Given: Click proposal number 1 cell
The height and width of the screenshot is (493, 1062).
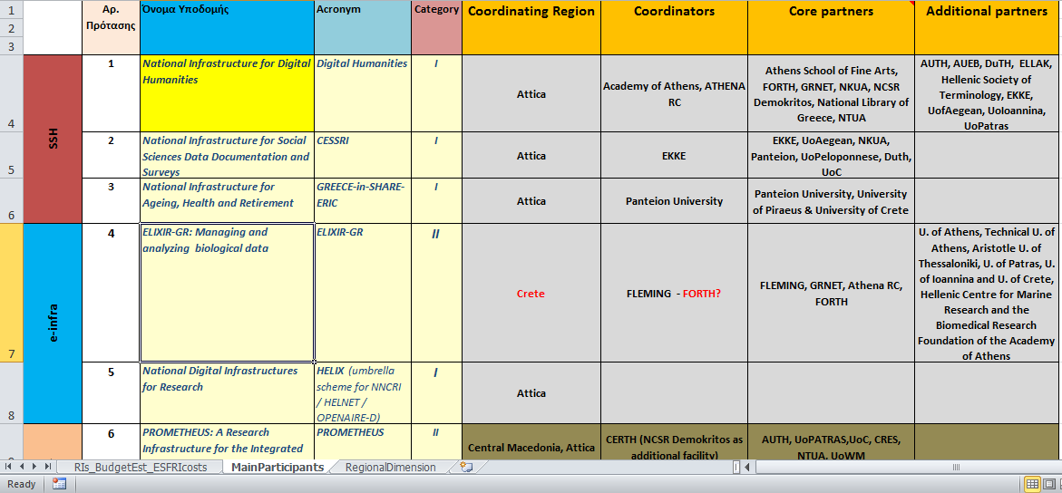Looking at the screenshot, I should pyautogui.click(x=111, y=93).
